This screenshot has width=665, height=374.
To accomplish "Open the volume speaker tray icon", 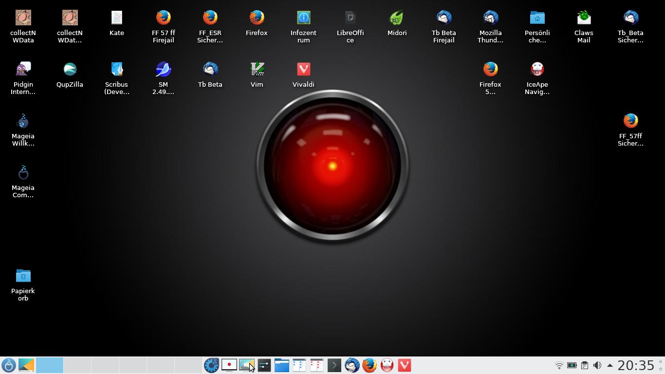I will coord(597,365).
